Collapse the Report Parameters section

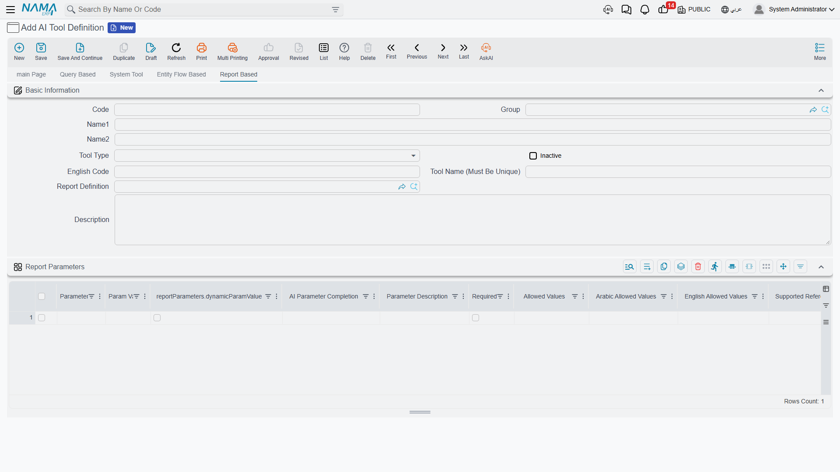[821, 267]
